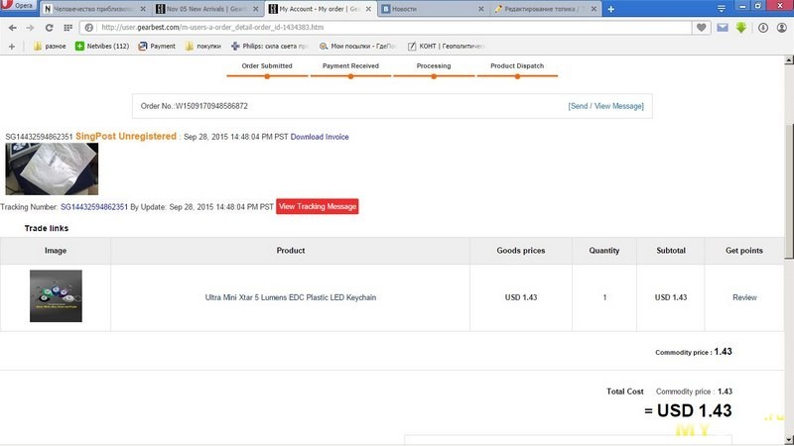
Task: Click the Processing progress step
Action: [x=434, y=69]
